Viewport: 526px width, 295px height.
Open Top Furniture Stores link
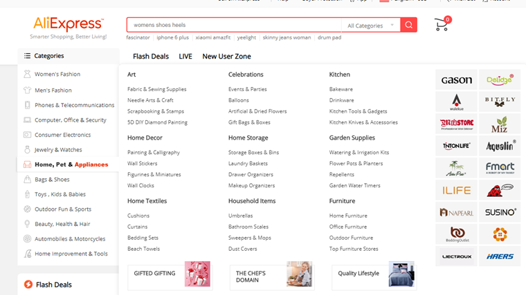coord(354,249)
